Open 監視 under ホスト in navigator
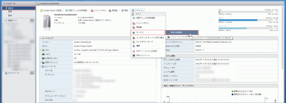 [10, 16]
